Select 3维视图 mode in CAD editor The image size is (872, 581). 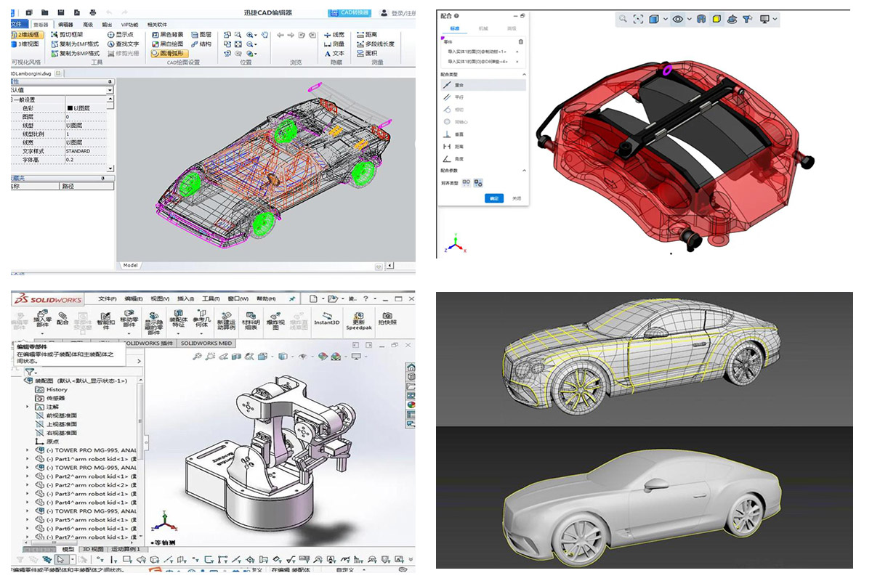(x=25, y=44)
